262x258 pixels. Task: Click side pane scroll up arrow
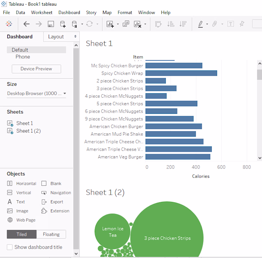coord(76,45)
